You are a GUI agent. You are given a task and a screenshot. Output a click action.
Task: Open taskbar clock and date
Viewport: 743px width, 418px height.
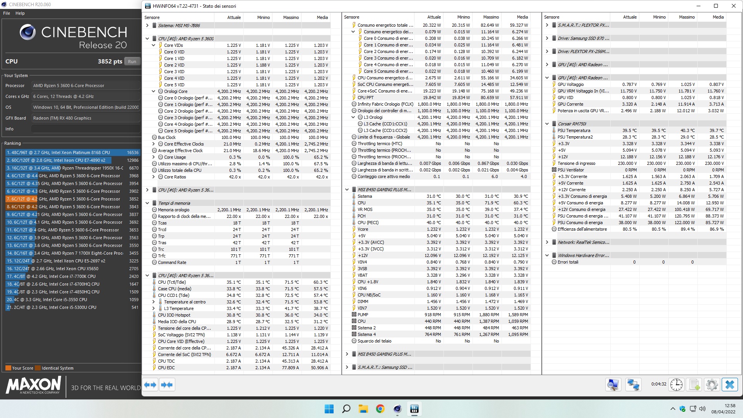724,409
